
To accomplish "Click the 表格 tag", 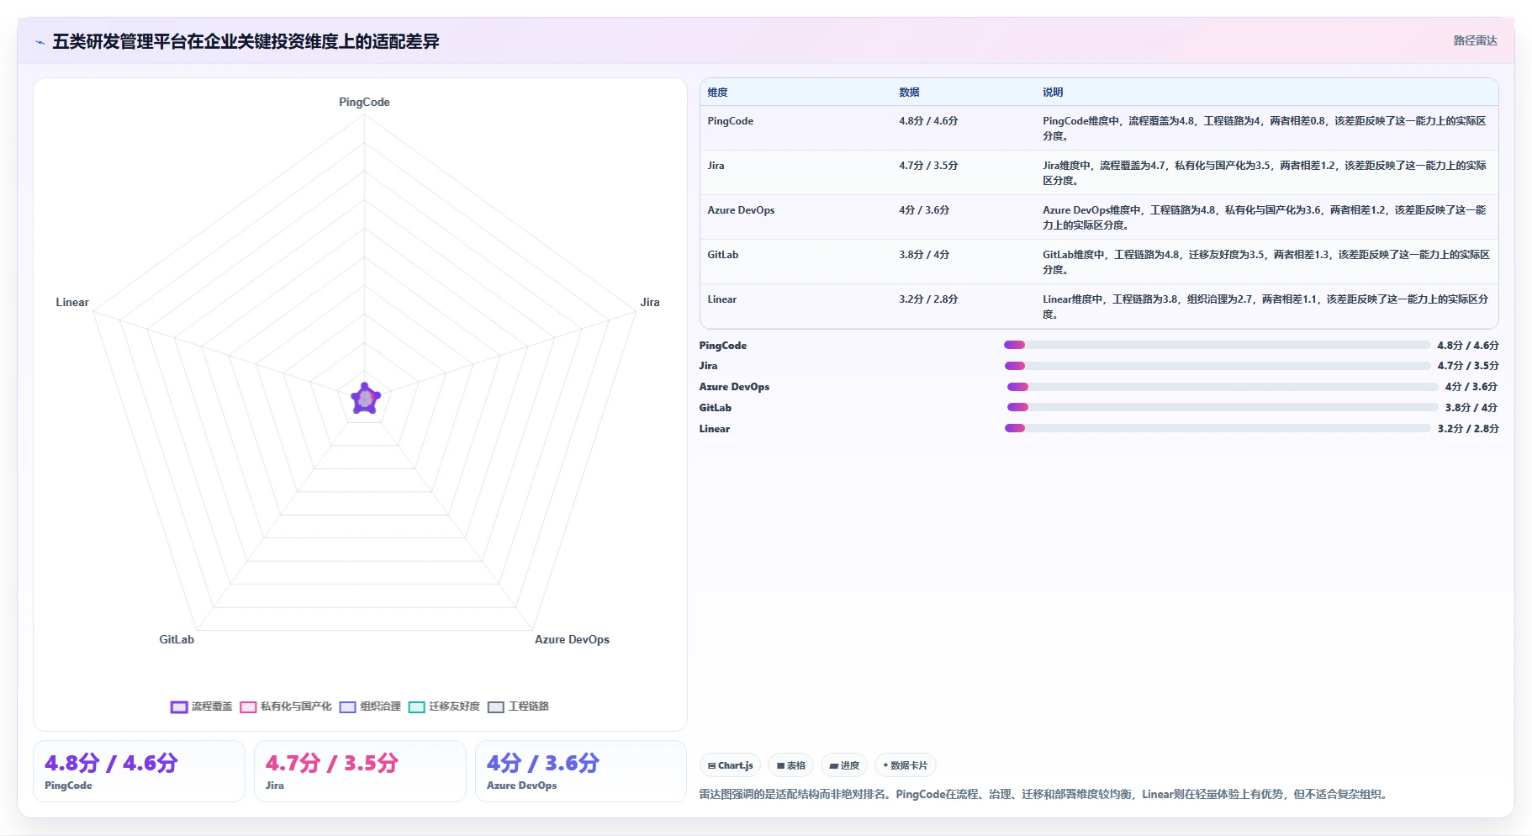I will tap(791, 765).
